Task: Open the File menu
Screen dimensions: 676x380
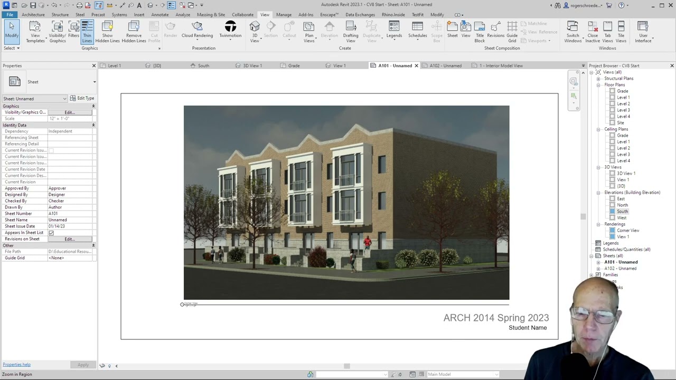Action: tap(10, 15)
